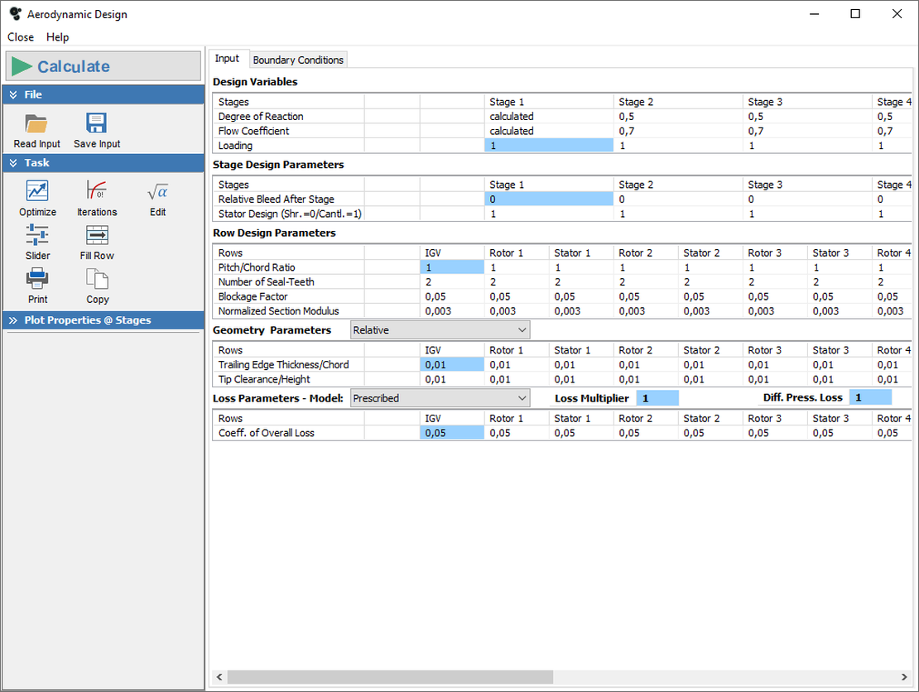Select the Edit formula icon

tap(157, 191)
